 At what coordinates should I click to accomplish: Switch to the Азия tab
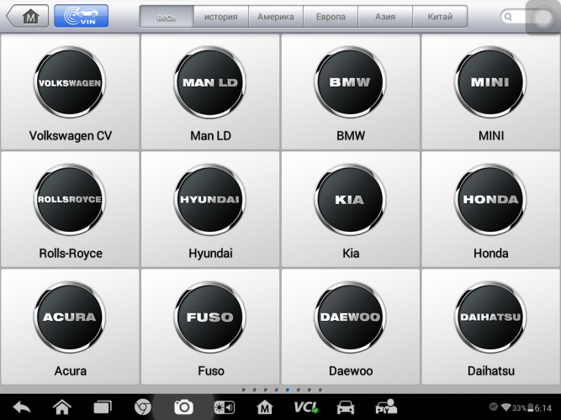(385, 17)
